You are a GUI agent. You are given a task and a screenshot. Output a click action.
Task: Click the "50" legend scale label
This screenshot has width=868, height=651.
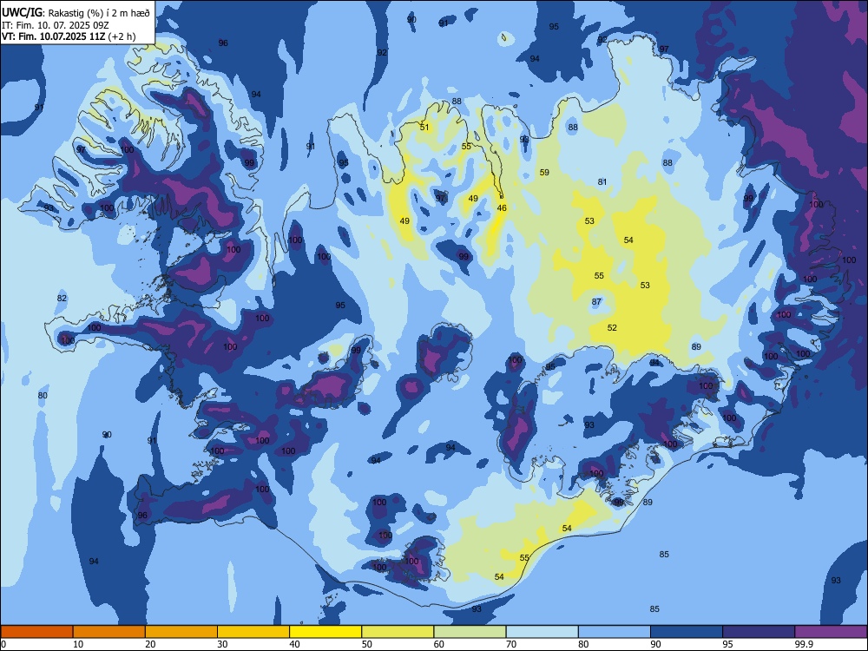click(366, 644)
